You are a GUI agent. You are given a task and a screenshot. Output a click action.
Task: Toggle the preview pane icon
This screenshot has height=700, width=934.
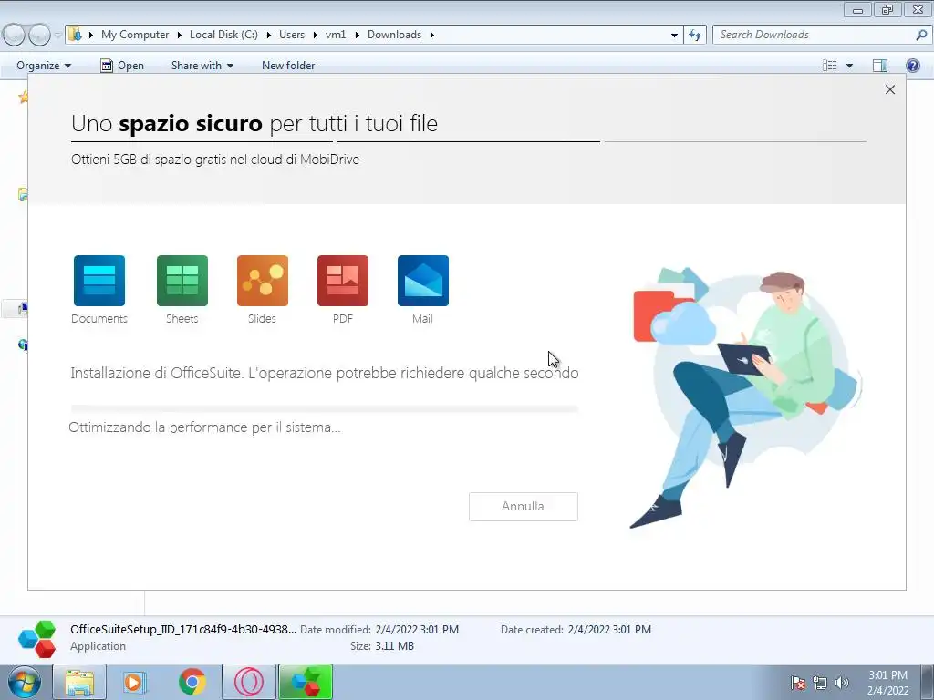880,66
